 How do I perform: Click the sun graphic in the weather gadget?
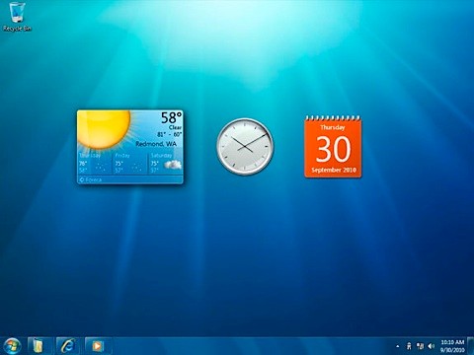pos(104,129)
